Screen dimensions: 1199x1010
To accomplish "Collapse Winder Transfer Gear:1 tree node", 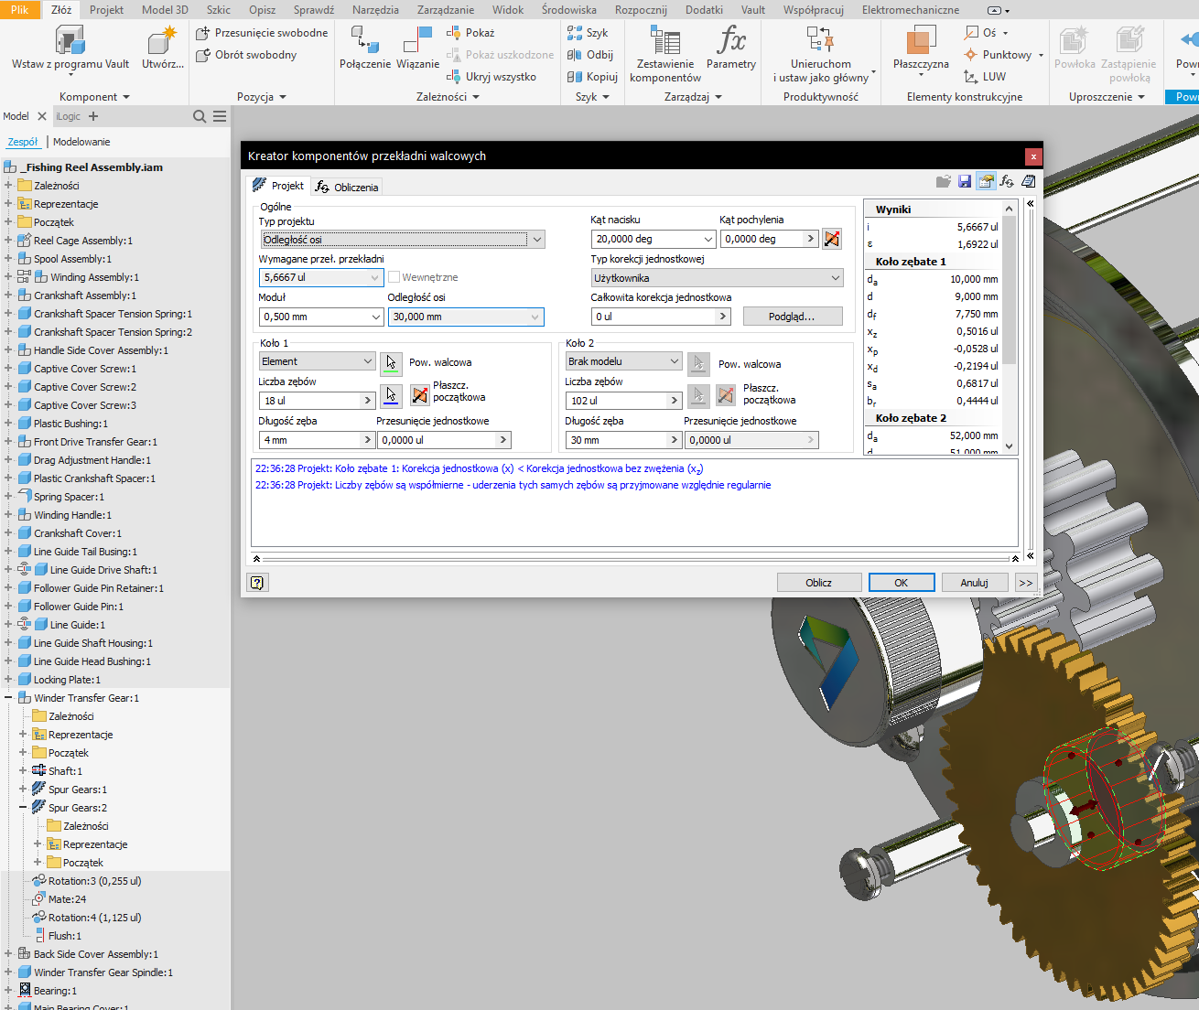I will point(8,698).
